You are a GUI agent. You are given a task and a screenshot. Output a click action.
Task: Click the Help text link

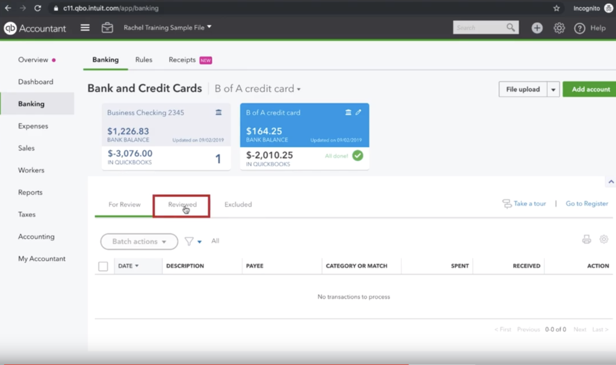tap(598, 28)
